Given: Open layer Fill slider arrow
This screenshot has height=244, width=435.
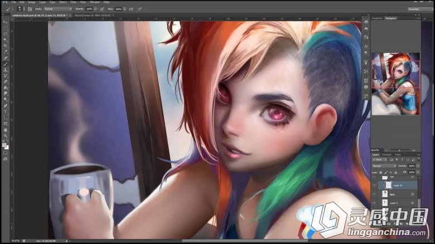Looking at the screenshot, I should point(418,173).
